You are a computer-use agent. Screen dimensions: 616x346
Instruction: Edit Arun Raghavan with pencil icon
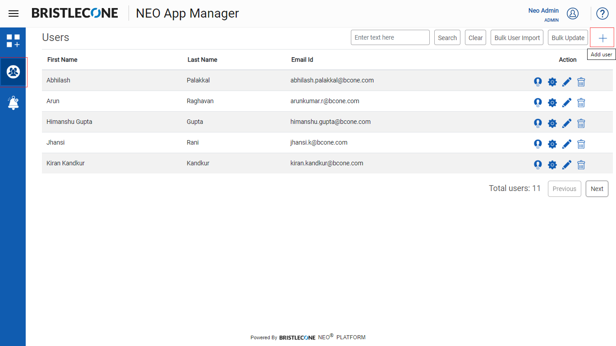[567, 102]
